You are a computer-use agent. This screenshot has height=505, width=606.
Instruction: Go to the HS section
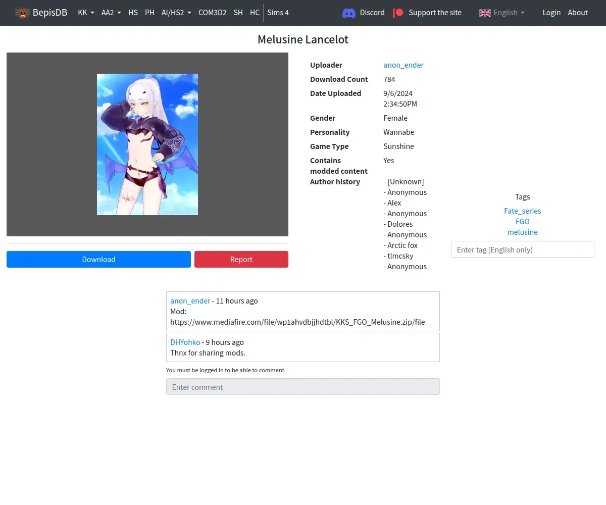point(133,13)
